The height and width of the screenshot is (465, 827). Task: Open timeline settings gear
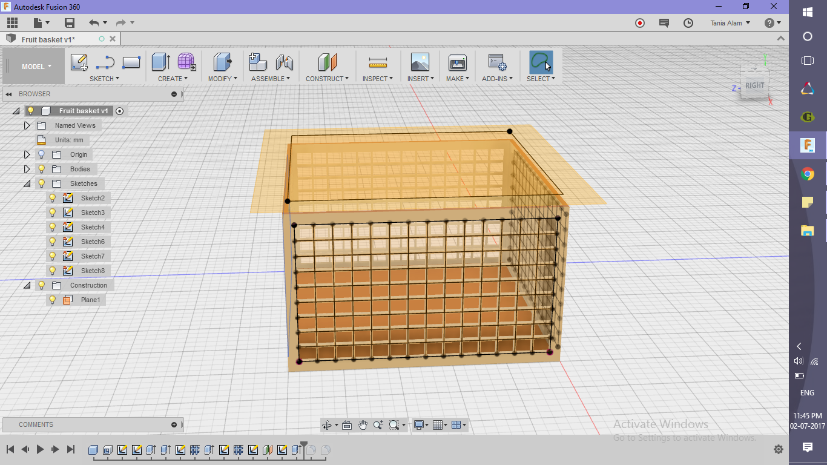(x=779, y=449)
